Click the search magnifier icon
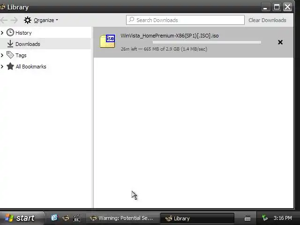 (x=131, y=20)
